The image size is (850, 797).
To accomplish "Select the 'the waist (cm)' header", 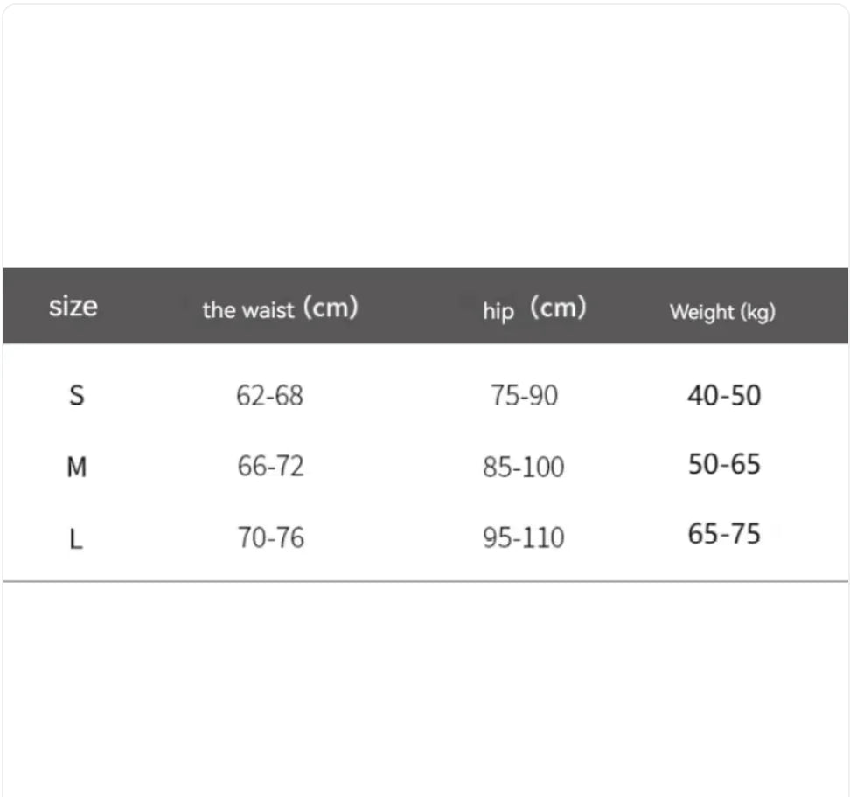I will click(x=280, y=308).
